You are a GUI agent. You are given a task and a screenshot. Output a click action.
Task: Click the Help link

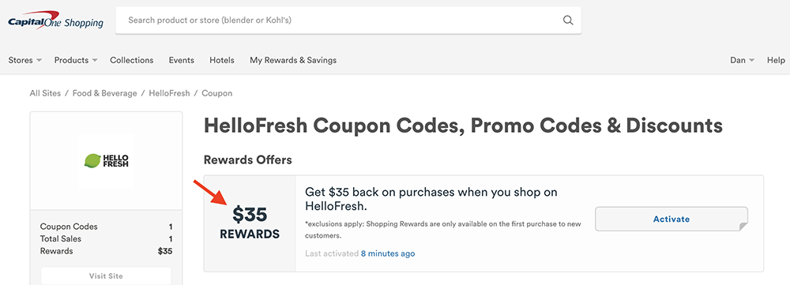pos(776,60)
